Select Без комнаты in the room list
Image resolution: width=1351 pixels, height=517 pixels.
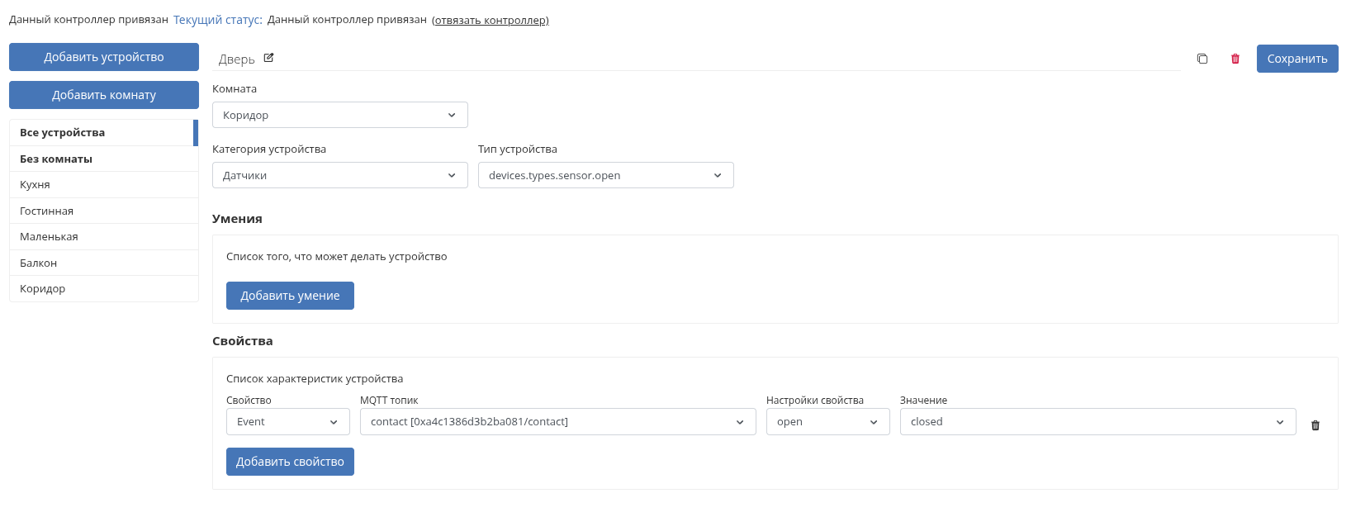[x=102, y=159]
